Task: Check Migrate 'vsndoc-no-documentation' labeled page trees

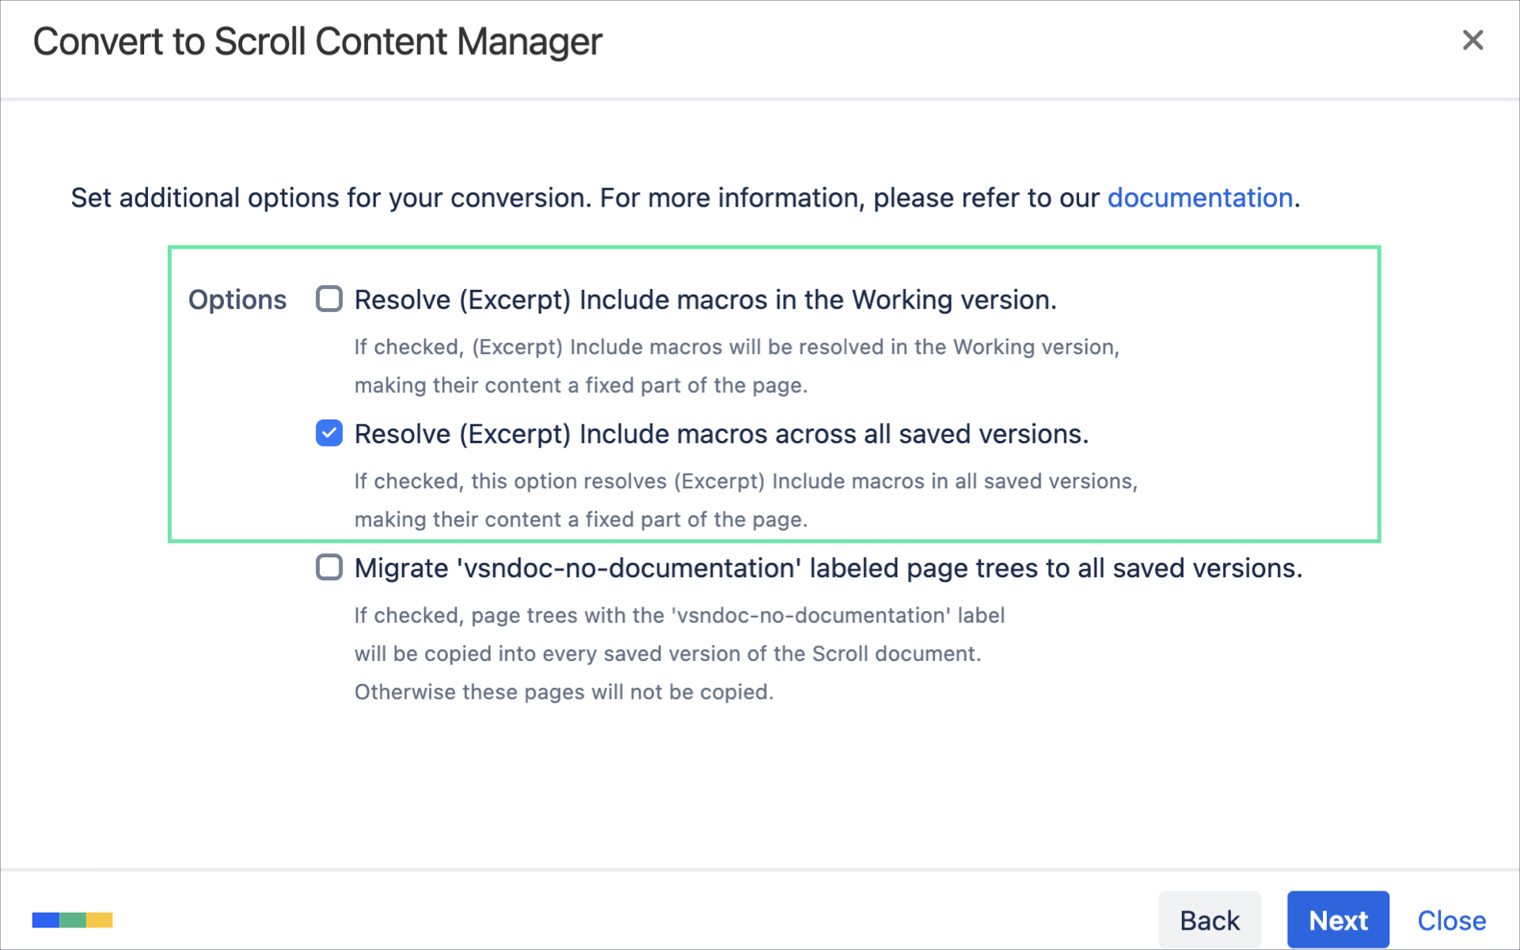Action: (329, 568)
